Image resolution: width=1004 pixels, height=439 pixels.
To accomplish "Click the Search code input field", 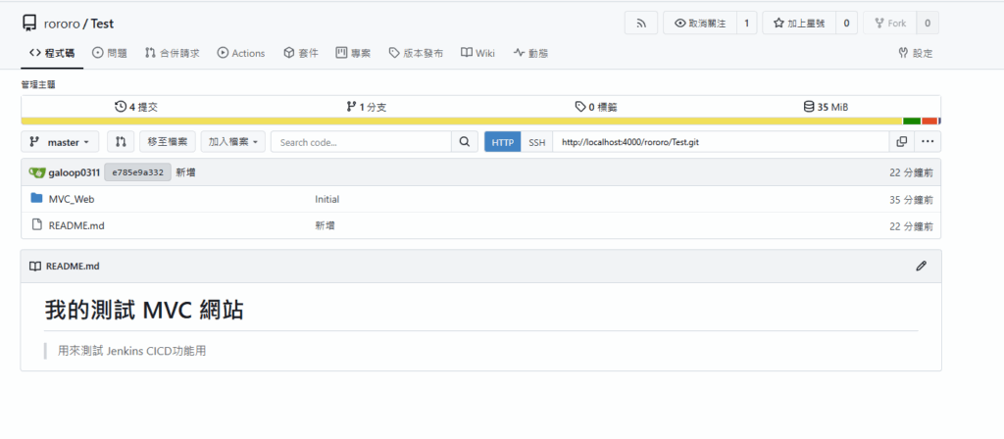I will click(x=360, y=142).
